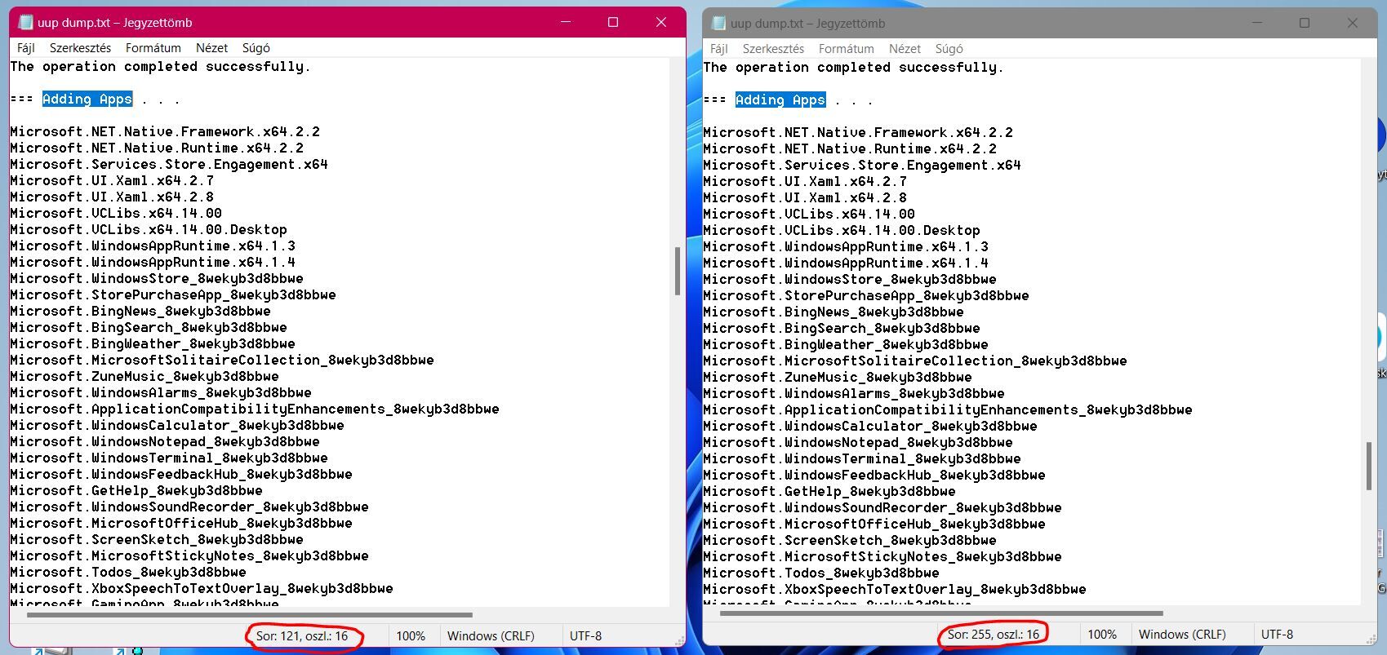Click Microsoft.ScreenSketch line in left window

tap(157, 539)
